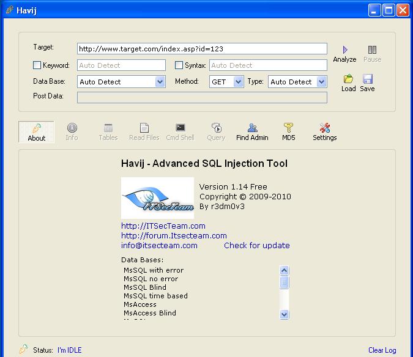Click Check for update link
This screenshot has width=413, height=357.
coord(257,246)
